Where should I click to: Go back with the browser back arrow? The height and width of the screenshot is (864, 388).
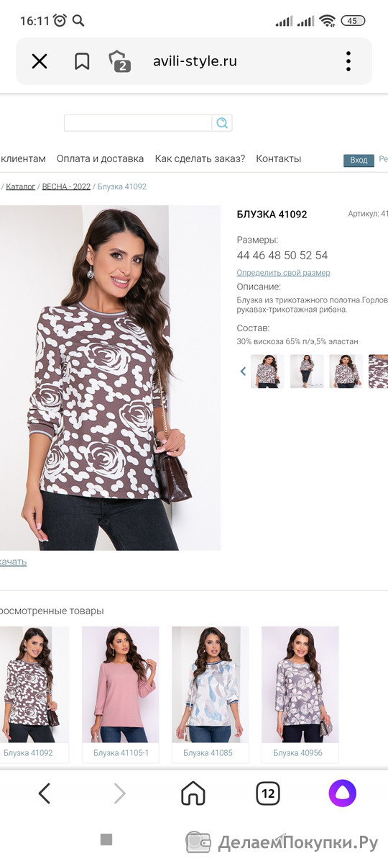(x=45, y=793)
